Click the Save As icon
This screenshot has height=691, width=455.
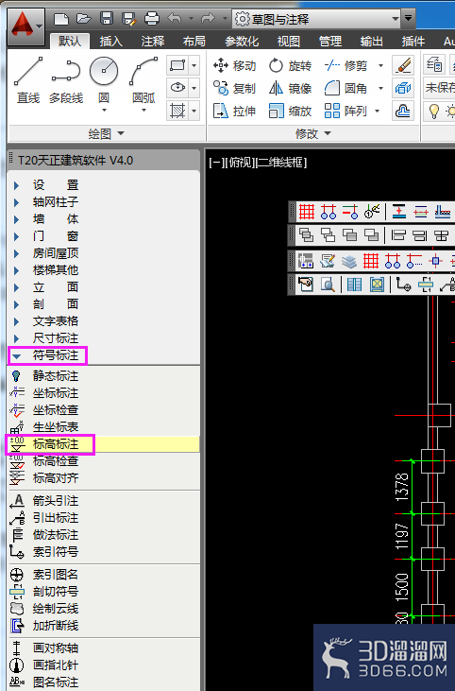click(129, 19)
